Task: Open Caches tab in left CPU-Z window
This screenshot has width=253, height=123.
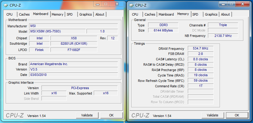Action: (24, 14)
